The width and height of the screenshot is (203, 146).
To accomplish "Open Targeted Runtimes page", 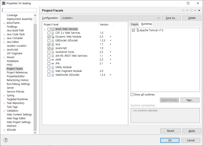I will tap(17, 99).
